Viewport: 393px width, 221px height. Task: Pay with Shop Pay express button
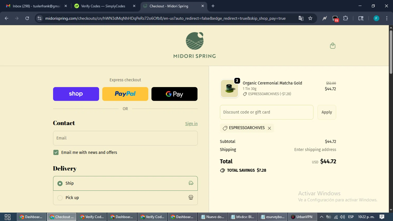pos(76,94)
